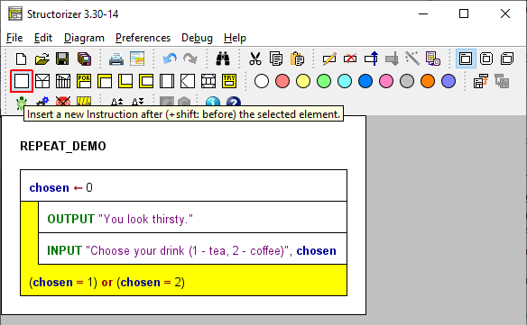Insert a CASE selection element
Viewport: 527px width, 325px height.
coord(63,81)
